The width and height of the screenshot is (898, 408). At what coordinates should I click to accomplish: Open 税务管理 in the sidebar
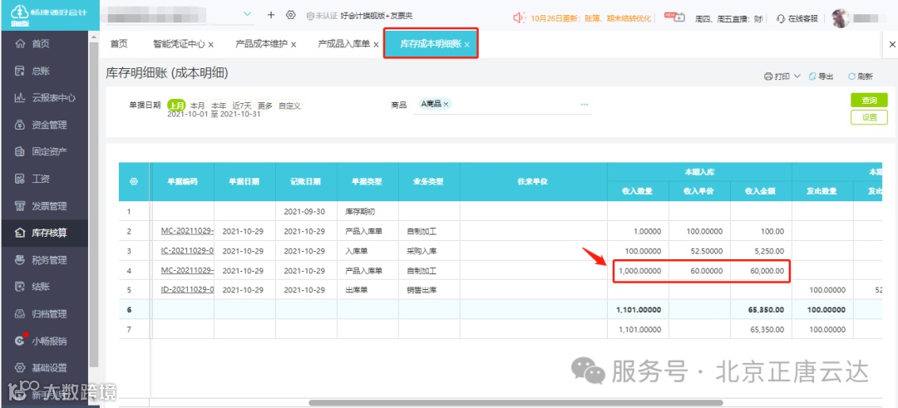(x=49, y=260)
